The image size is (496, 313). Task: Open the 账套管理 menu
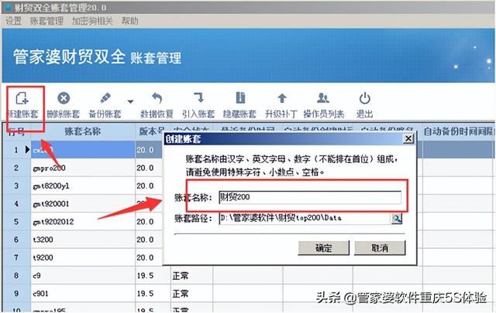(x=46, y=21)
